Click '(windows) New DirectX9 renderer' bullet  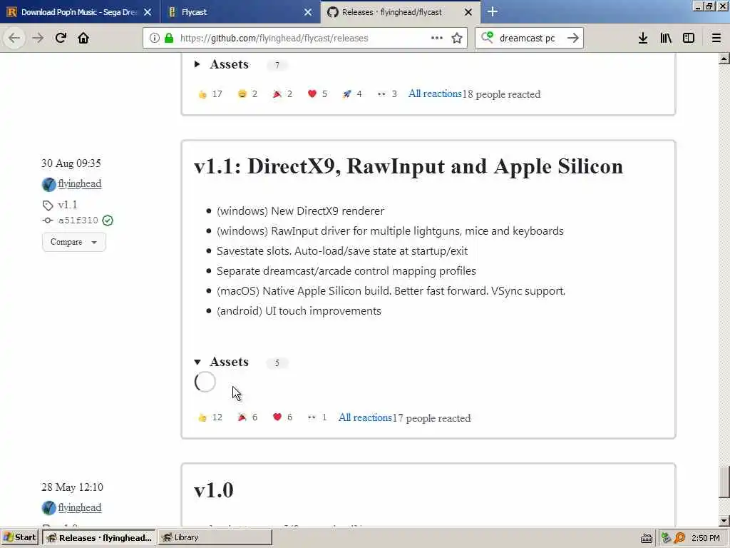tap(300, 210)
